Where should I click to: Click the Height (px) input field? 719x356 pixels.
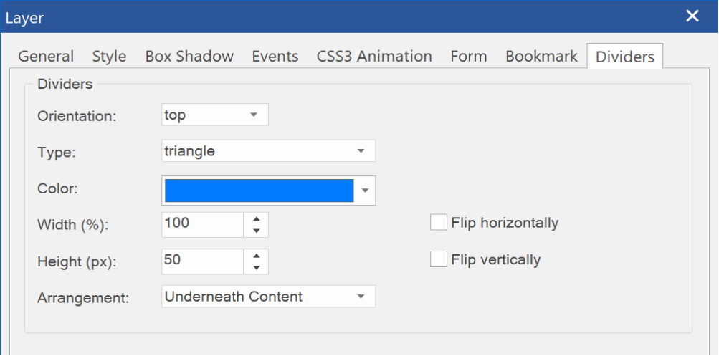[203, 261]
